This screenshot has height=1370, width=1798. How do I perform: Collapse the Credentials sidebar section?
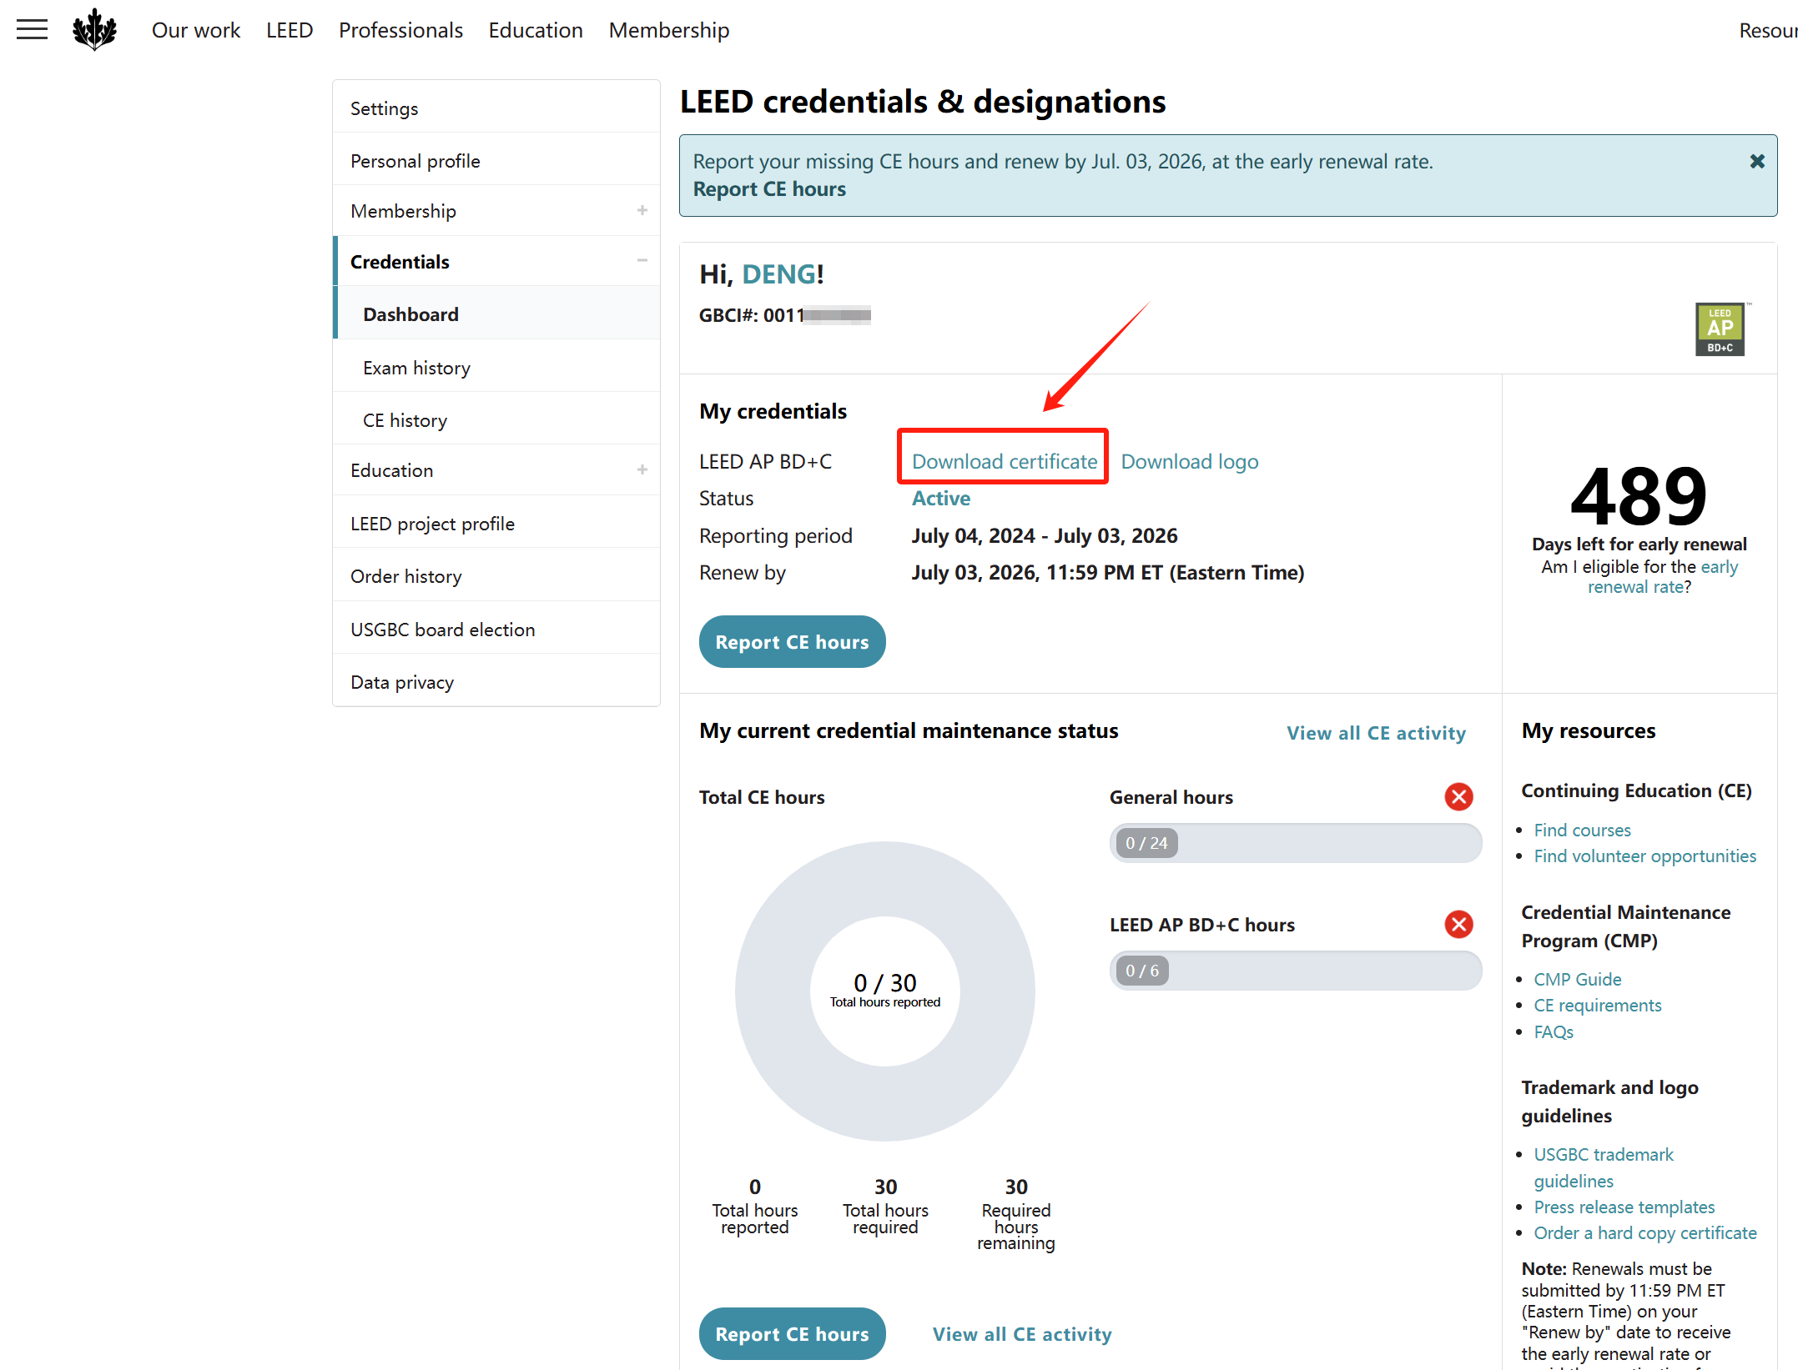[x=642, y=261]
